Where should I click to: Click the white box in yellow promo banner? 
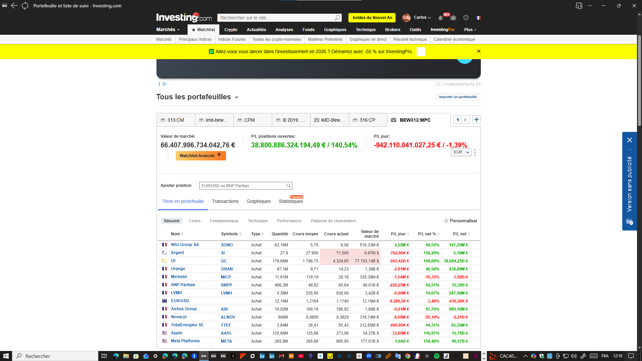(421, 52)
